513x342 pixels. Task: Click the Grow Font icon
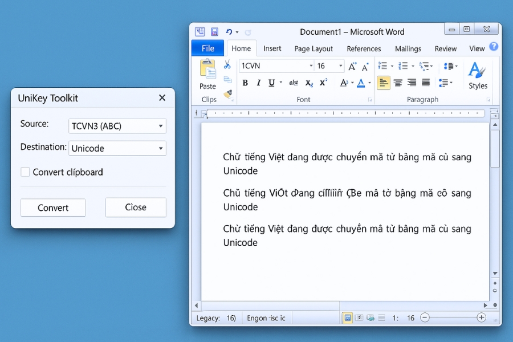tap(351, 66)
